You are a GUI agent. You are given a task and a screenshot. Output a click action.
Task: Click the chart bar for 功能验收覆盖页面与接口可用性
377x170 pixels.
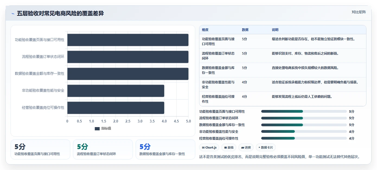tap(128, 40)
